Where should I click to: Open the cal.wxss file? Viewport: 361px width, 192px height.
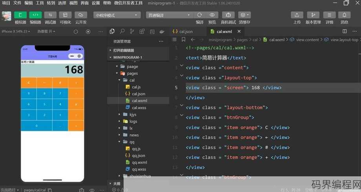click(138, 108)
